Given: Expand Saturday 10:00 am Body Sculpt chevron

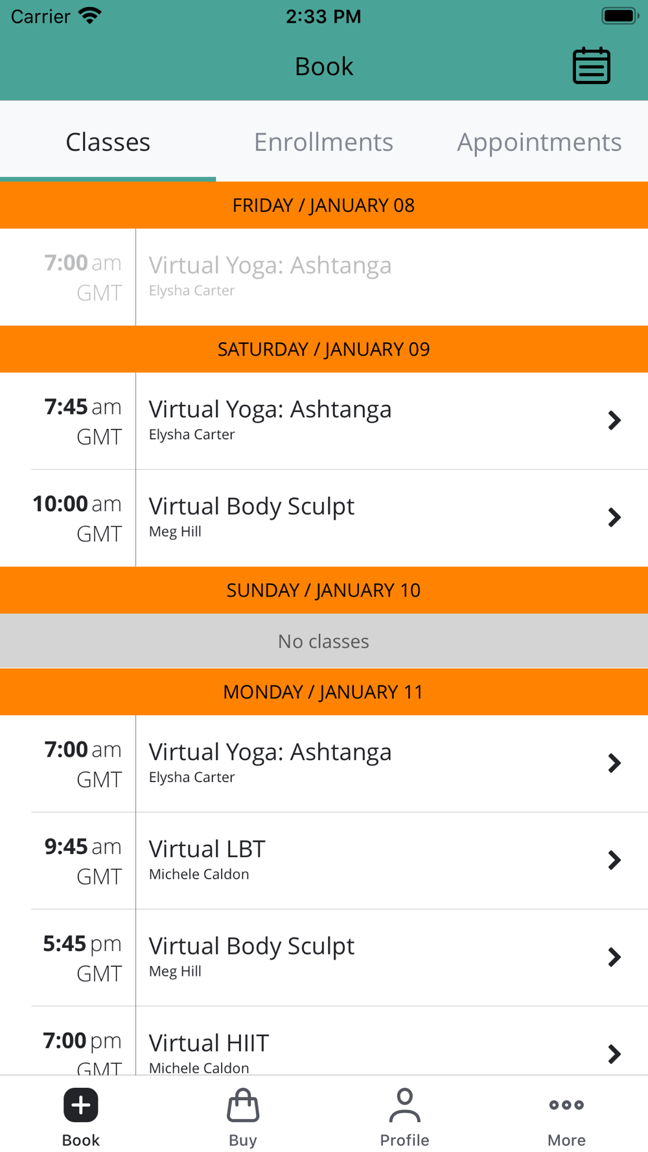Looking at the screenshot, I should [x=614, y=518].
